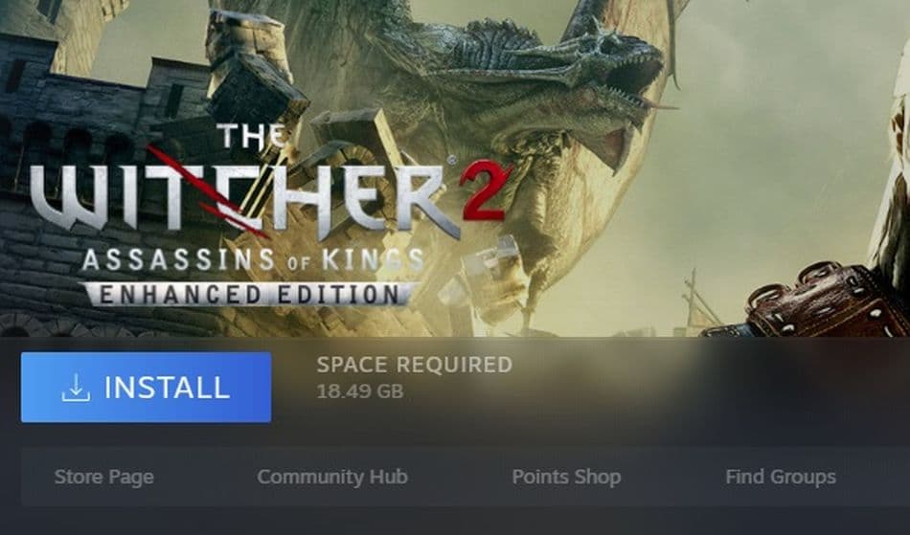The height and width of the screenshot is (535, 910).
Task: Click the red number 2 in logo
Action: 487,190
